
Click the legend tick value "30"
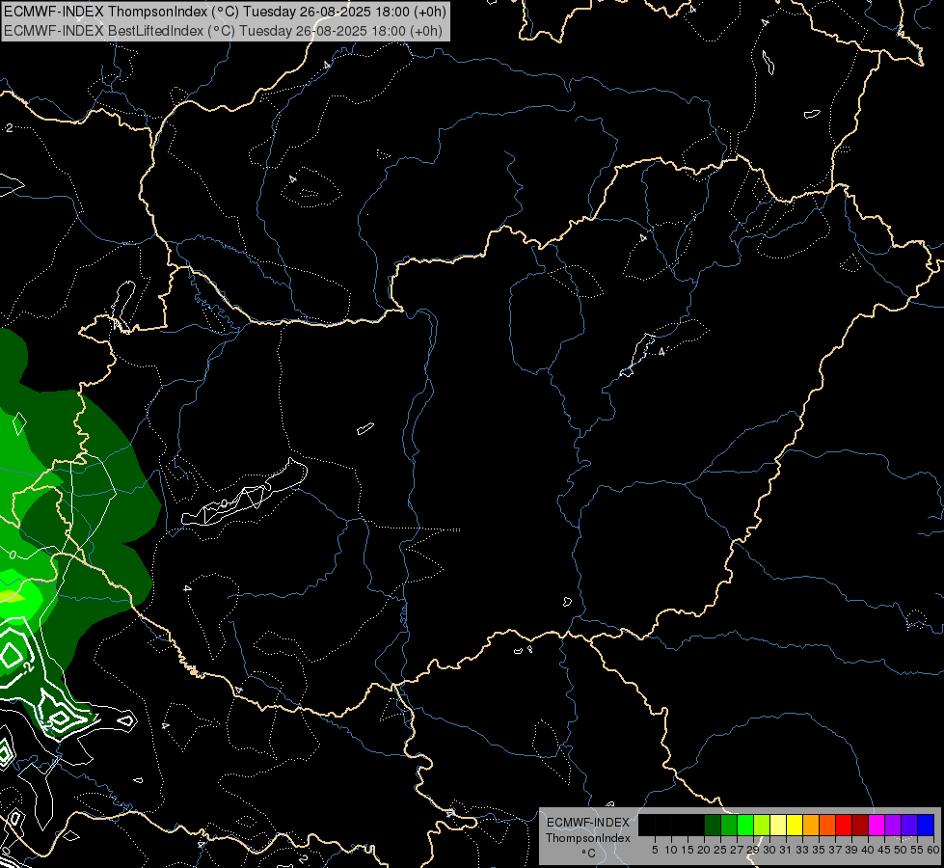click(769, 850)
